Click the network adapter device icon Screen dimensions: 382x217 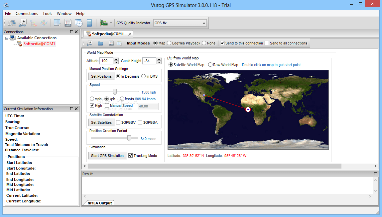pyautogui.click(x=103, y=23)
